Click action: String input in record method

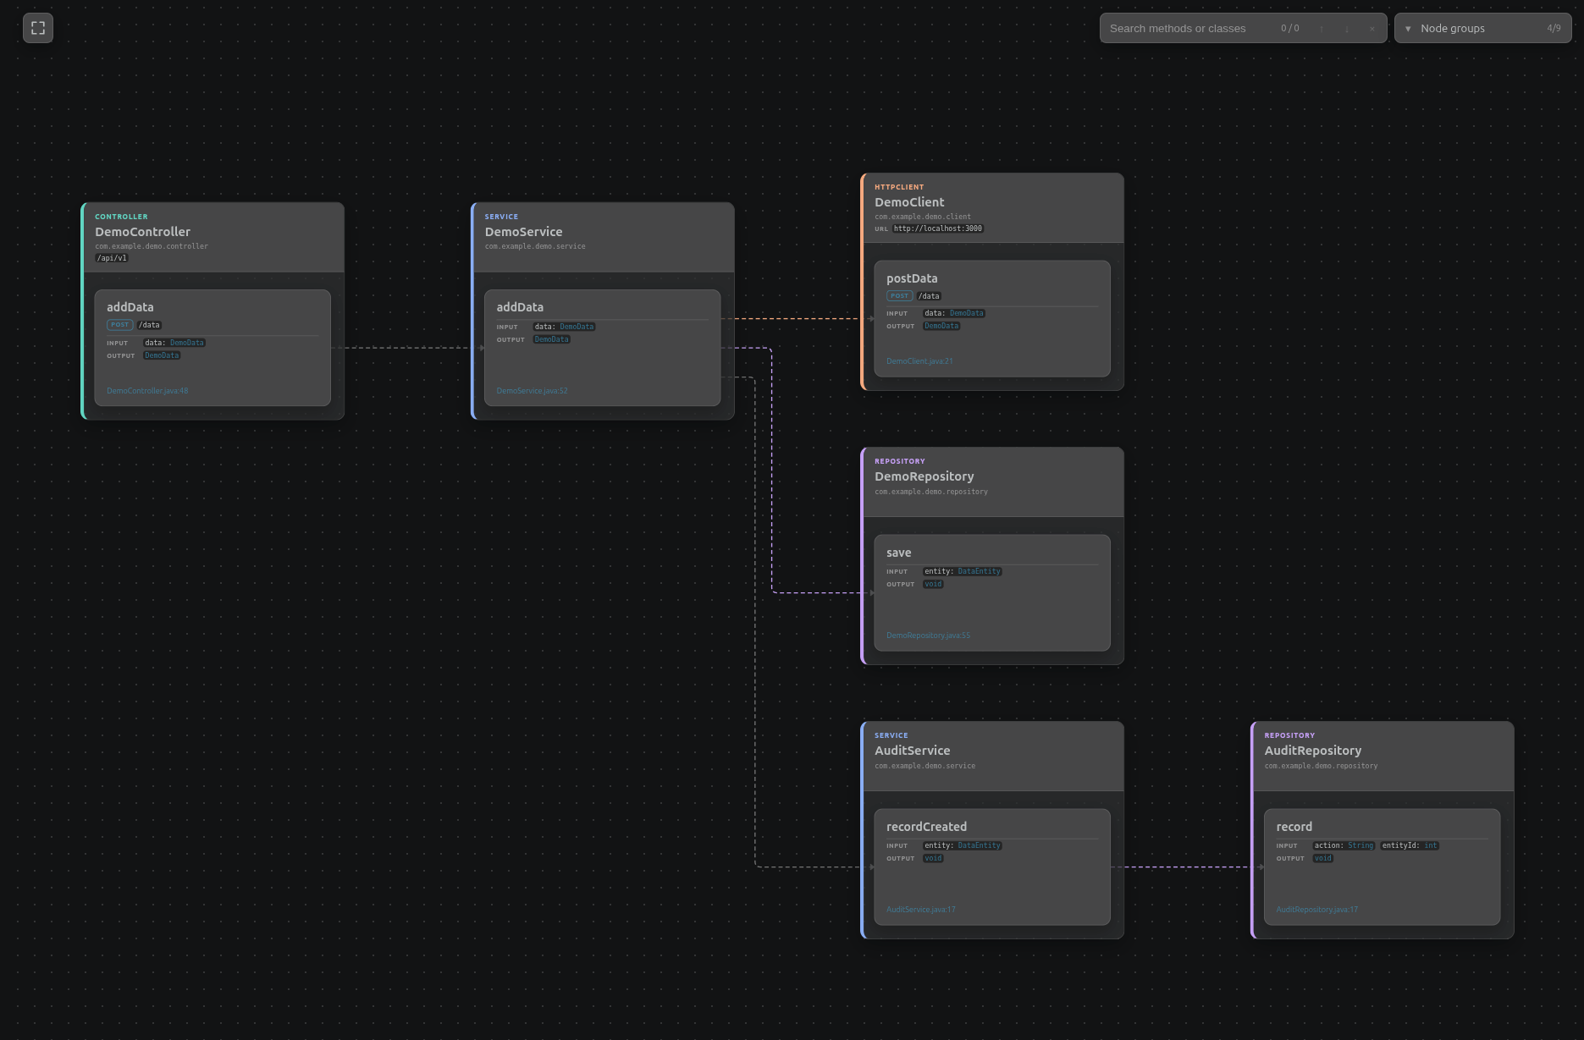pyautogui.click(x=1344, y=845)
